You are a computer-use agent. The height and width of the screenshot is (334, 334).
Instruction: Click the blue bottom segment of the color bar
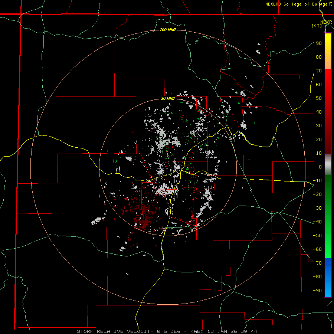(328, 277)
